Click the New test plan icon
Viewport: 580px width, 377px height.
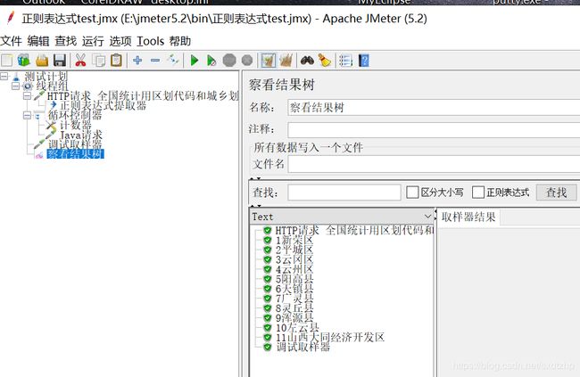point(6,61)
